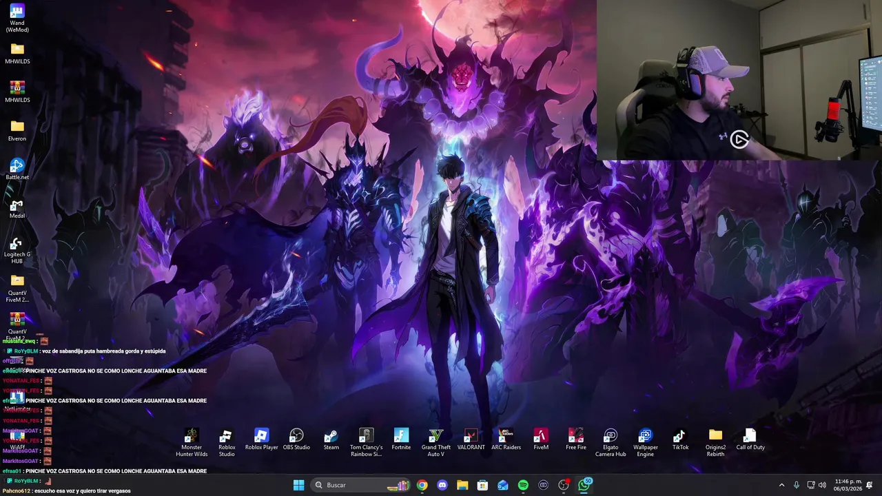The image size is (882, 496).
Task: Open the notifications bell in the taskbar
Action: click(870, 485)
